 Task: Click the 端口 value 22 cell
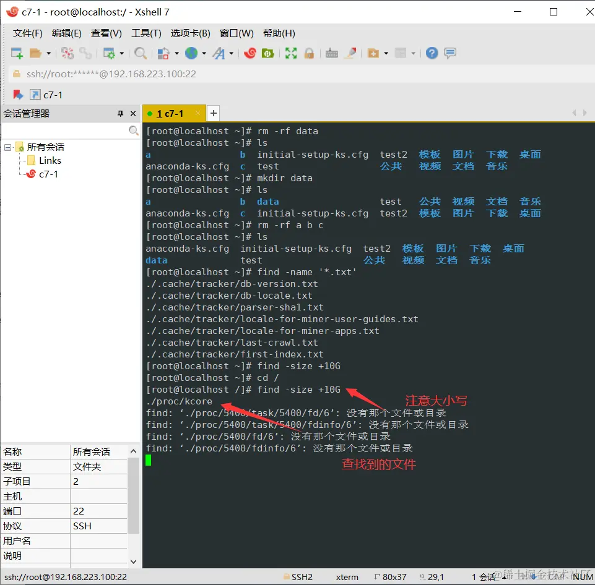pyautogui.click(x=98, y=511)
